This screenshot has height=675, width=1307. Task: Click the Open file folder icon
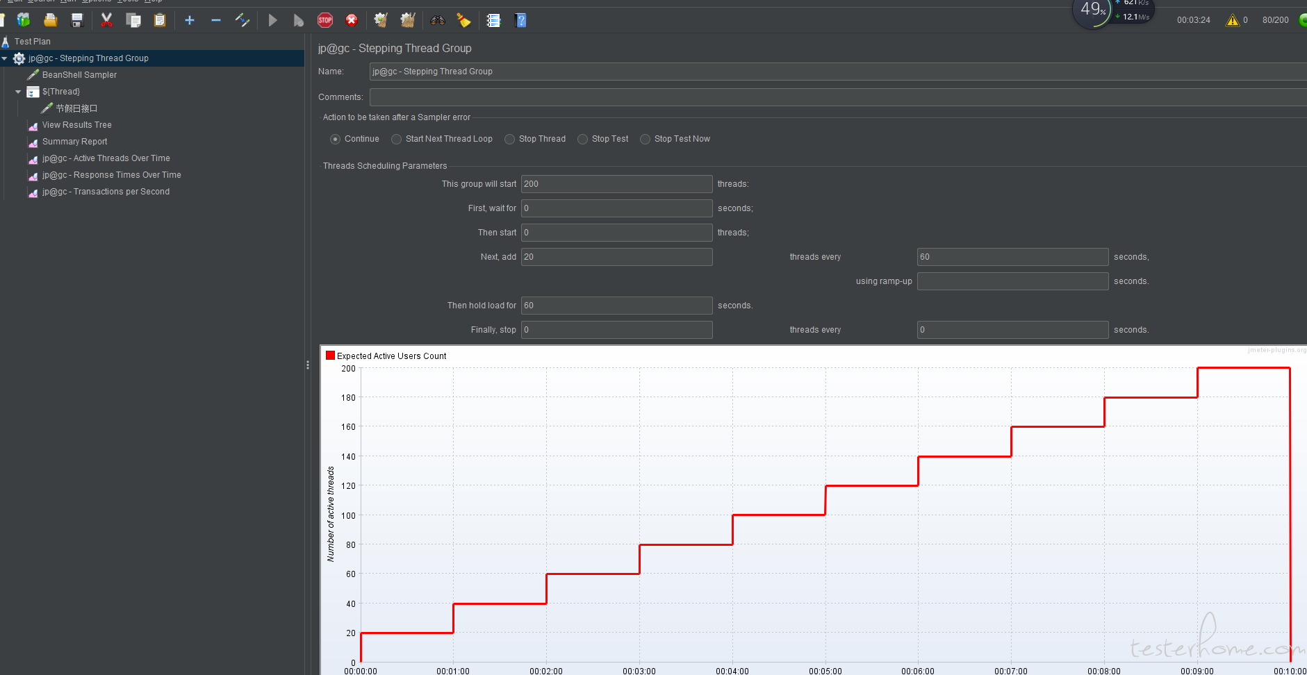coord(50,20)
